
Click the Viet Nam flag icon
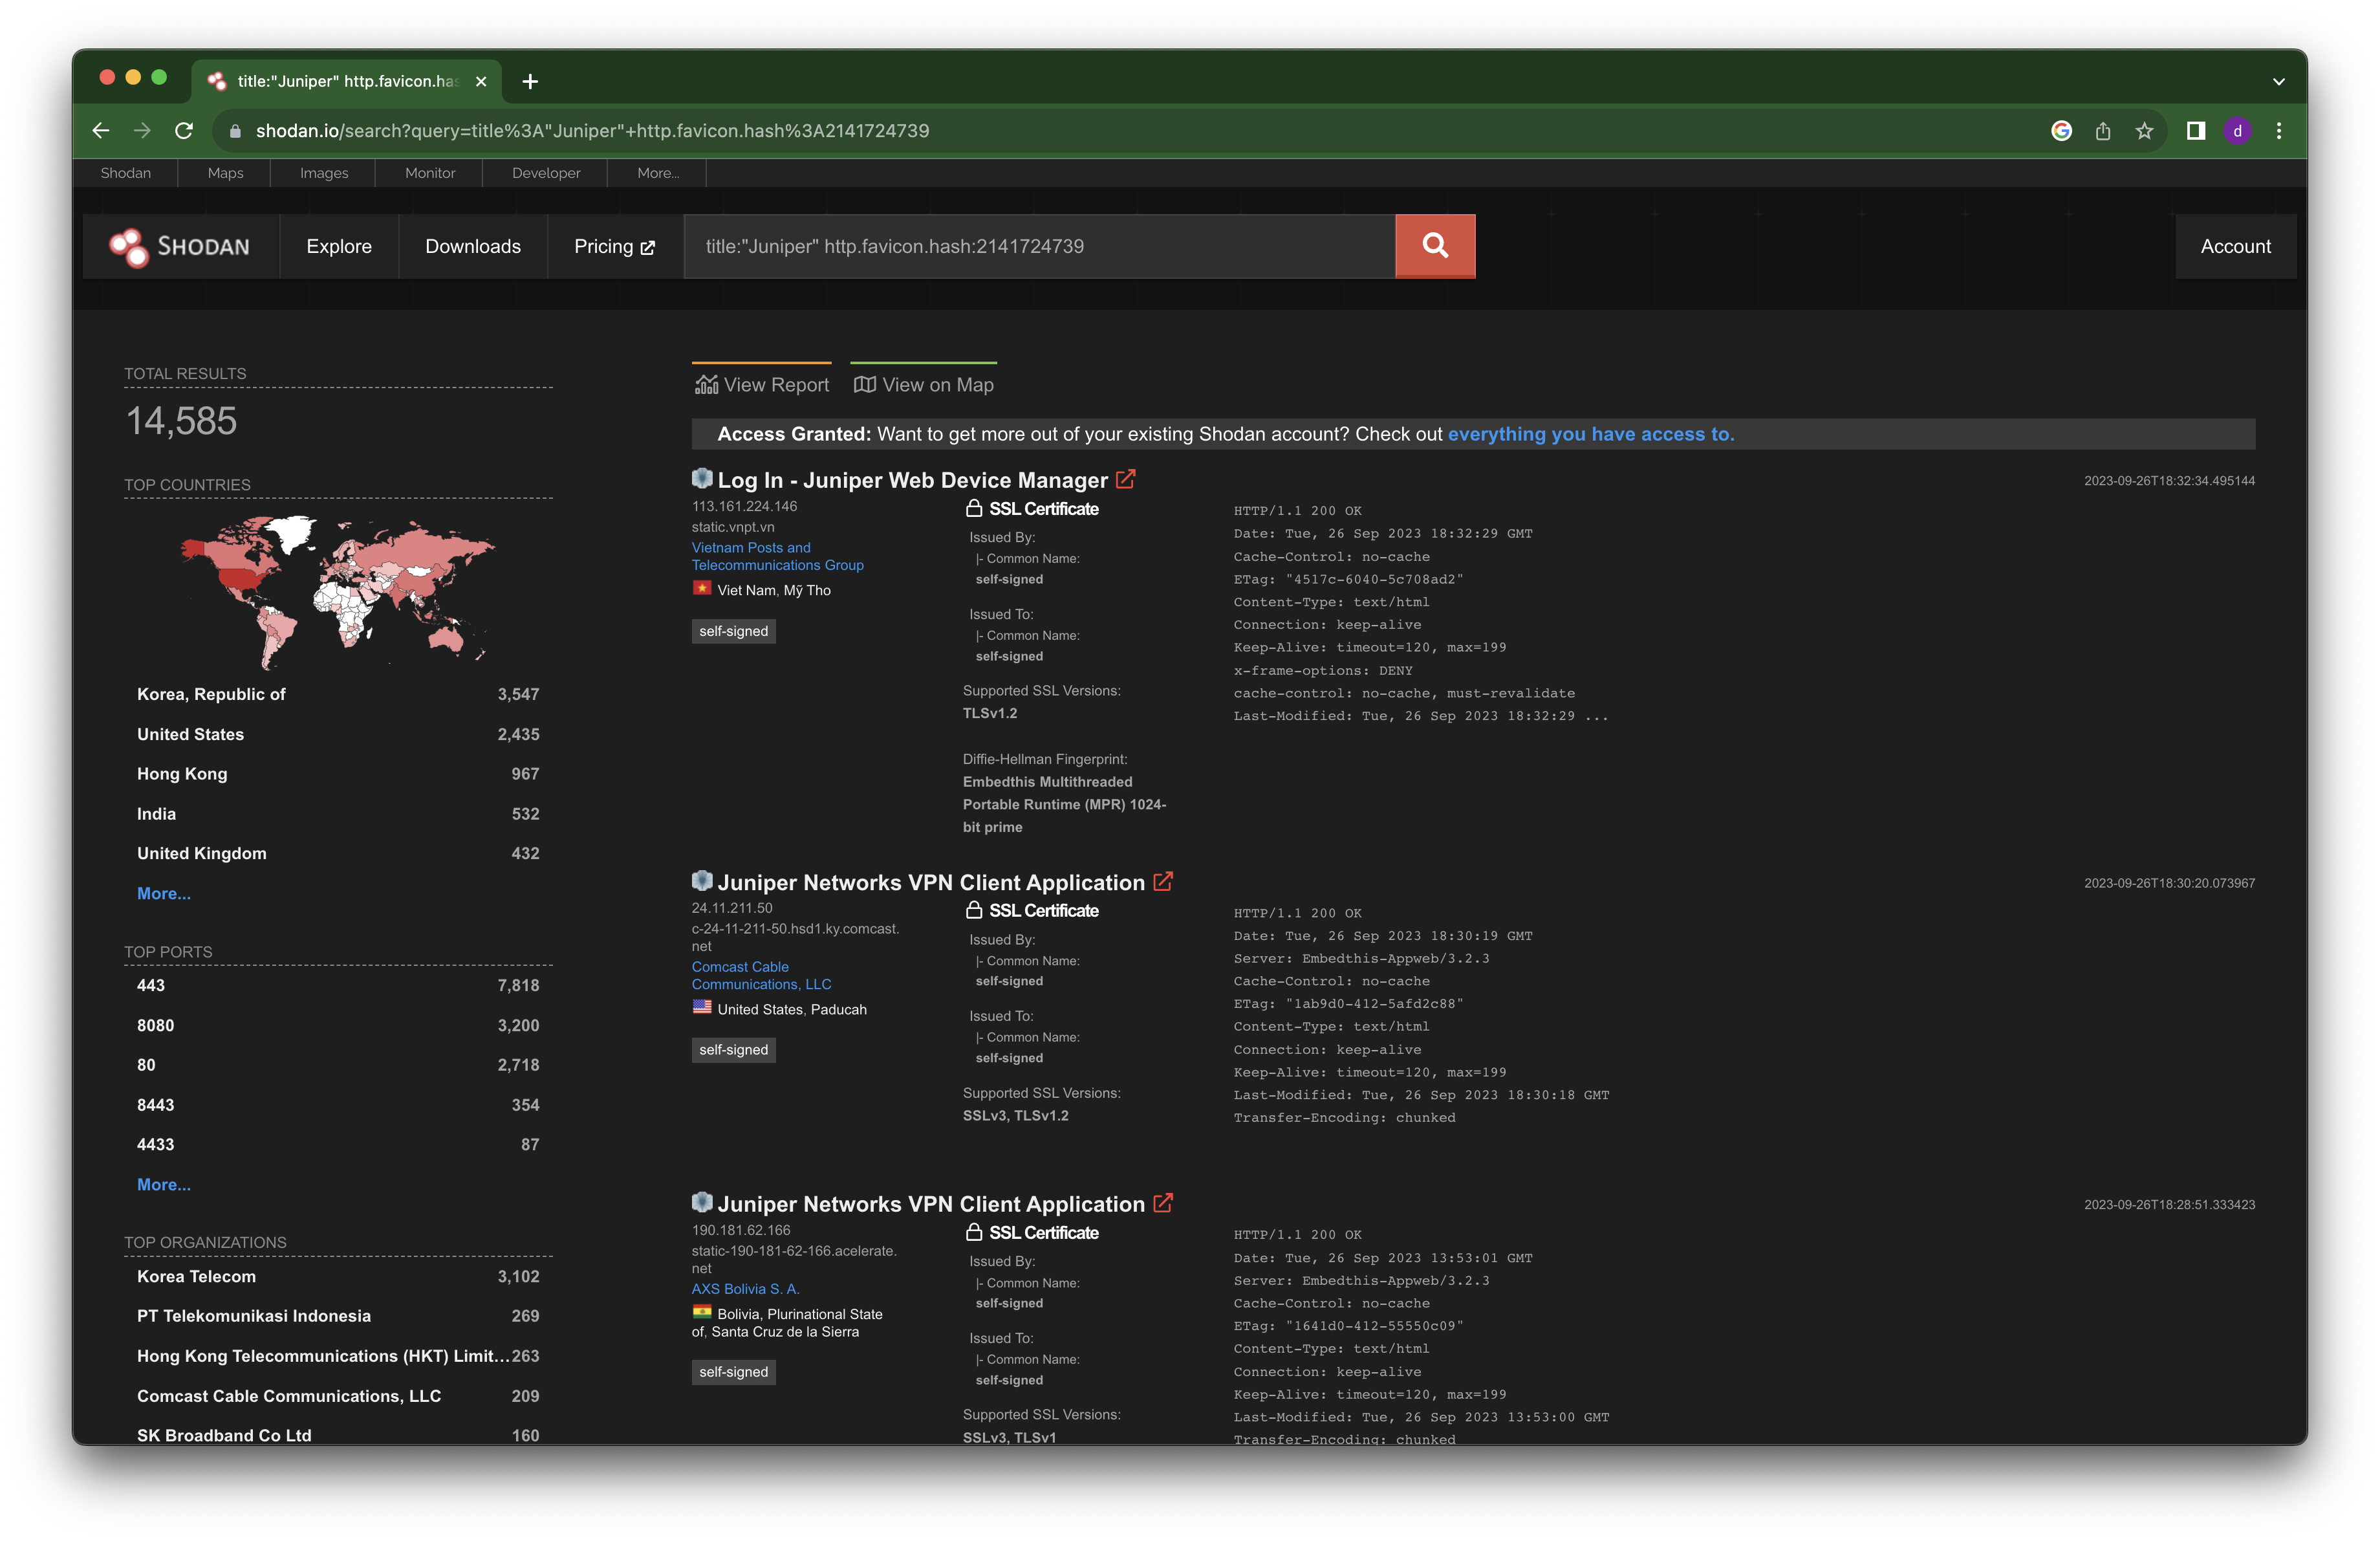pos(702,588)
